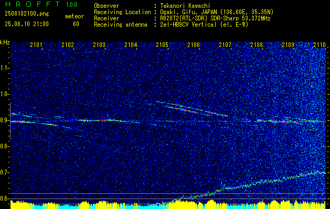
Task: Click the Receiving antenna label
Action: click(x=121, y=25)
